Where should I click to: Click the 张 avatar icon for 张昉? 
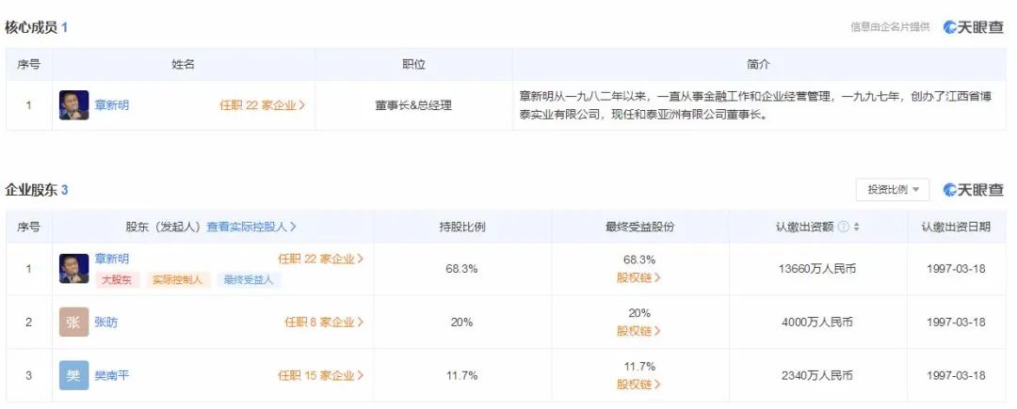pos(74,322)
